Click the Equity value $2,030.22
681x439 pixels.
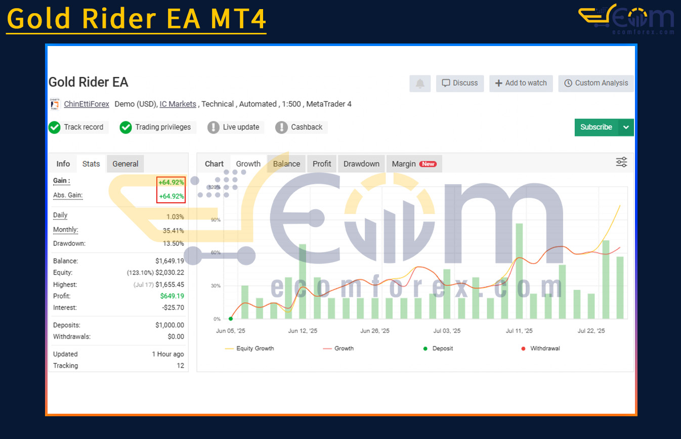tap(169, 273)
